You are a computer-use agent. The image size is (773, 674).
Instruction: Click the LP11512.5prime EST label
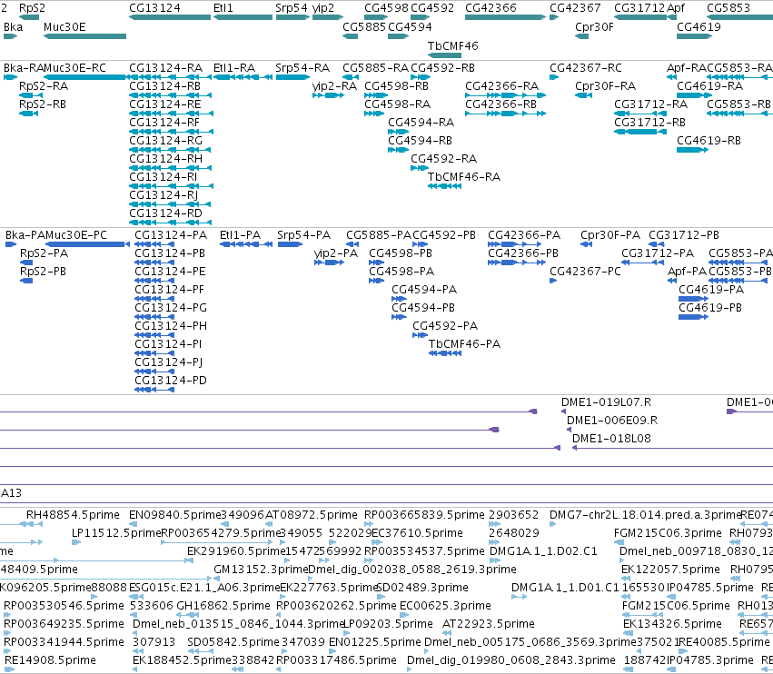pyautogui.click(x=116, y=533)
